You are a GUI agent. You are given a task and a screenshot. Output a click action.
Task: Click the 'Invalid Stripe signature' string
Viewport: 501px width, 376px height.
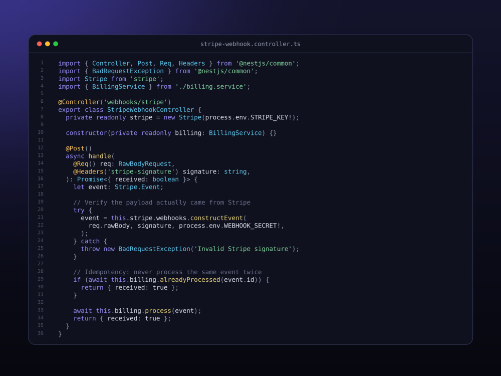click(243, 249)
